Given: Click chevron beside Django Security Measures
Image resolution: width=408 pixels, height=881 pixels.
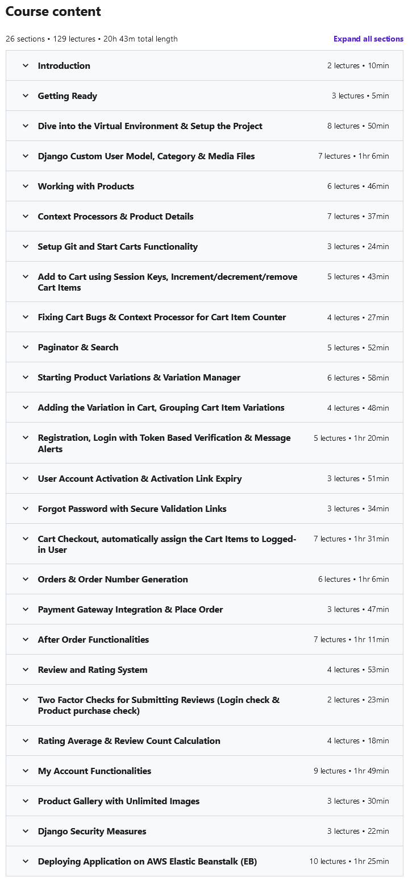Looking at the screenshot, I should point(26,832).
